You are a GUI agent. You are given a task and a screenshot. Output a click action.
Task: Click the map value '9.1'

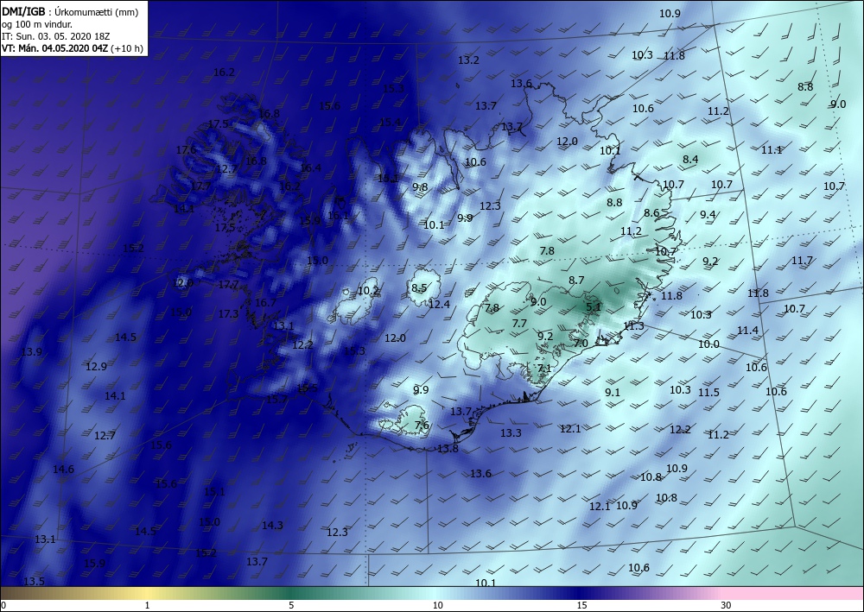click(613, 393)
